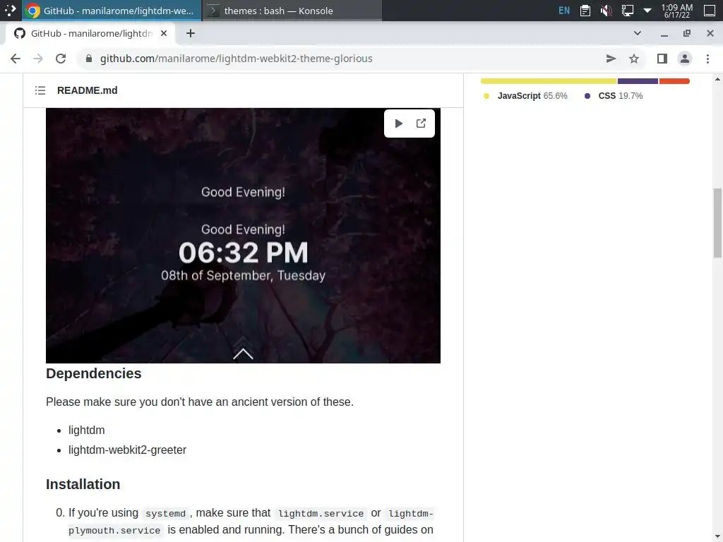Bookmark this page star
This screenshot has width=723, height=542.
(634, 59)
